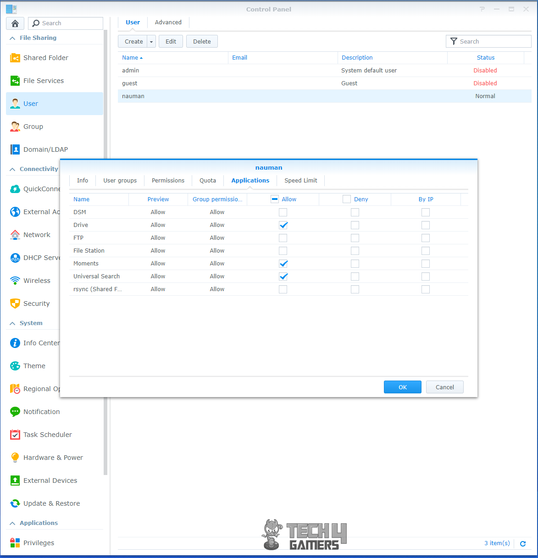This screenshot has height=558, width=538.
Task: Open DHCP Server icon
Action: pyautogui.click(x=15, y=258)
